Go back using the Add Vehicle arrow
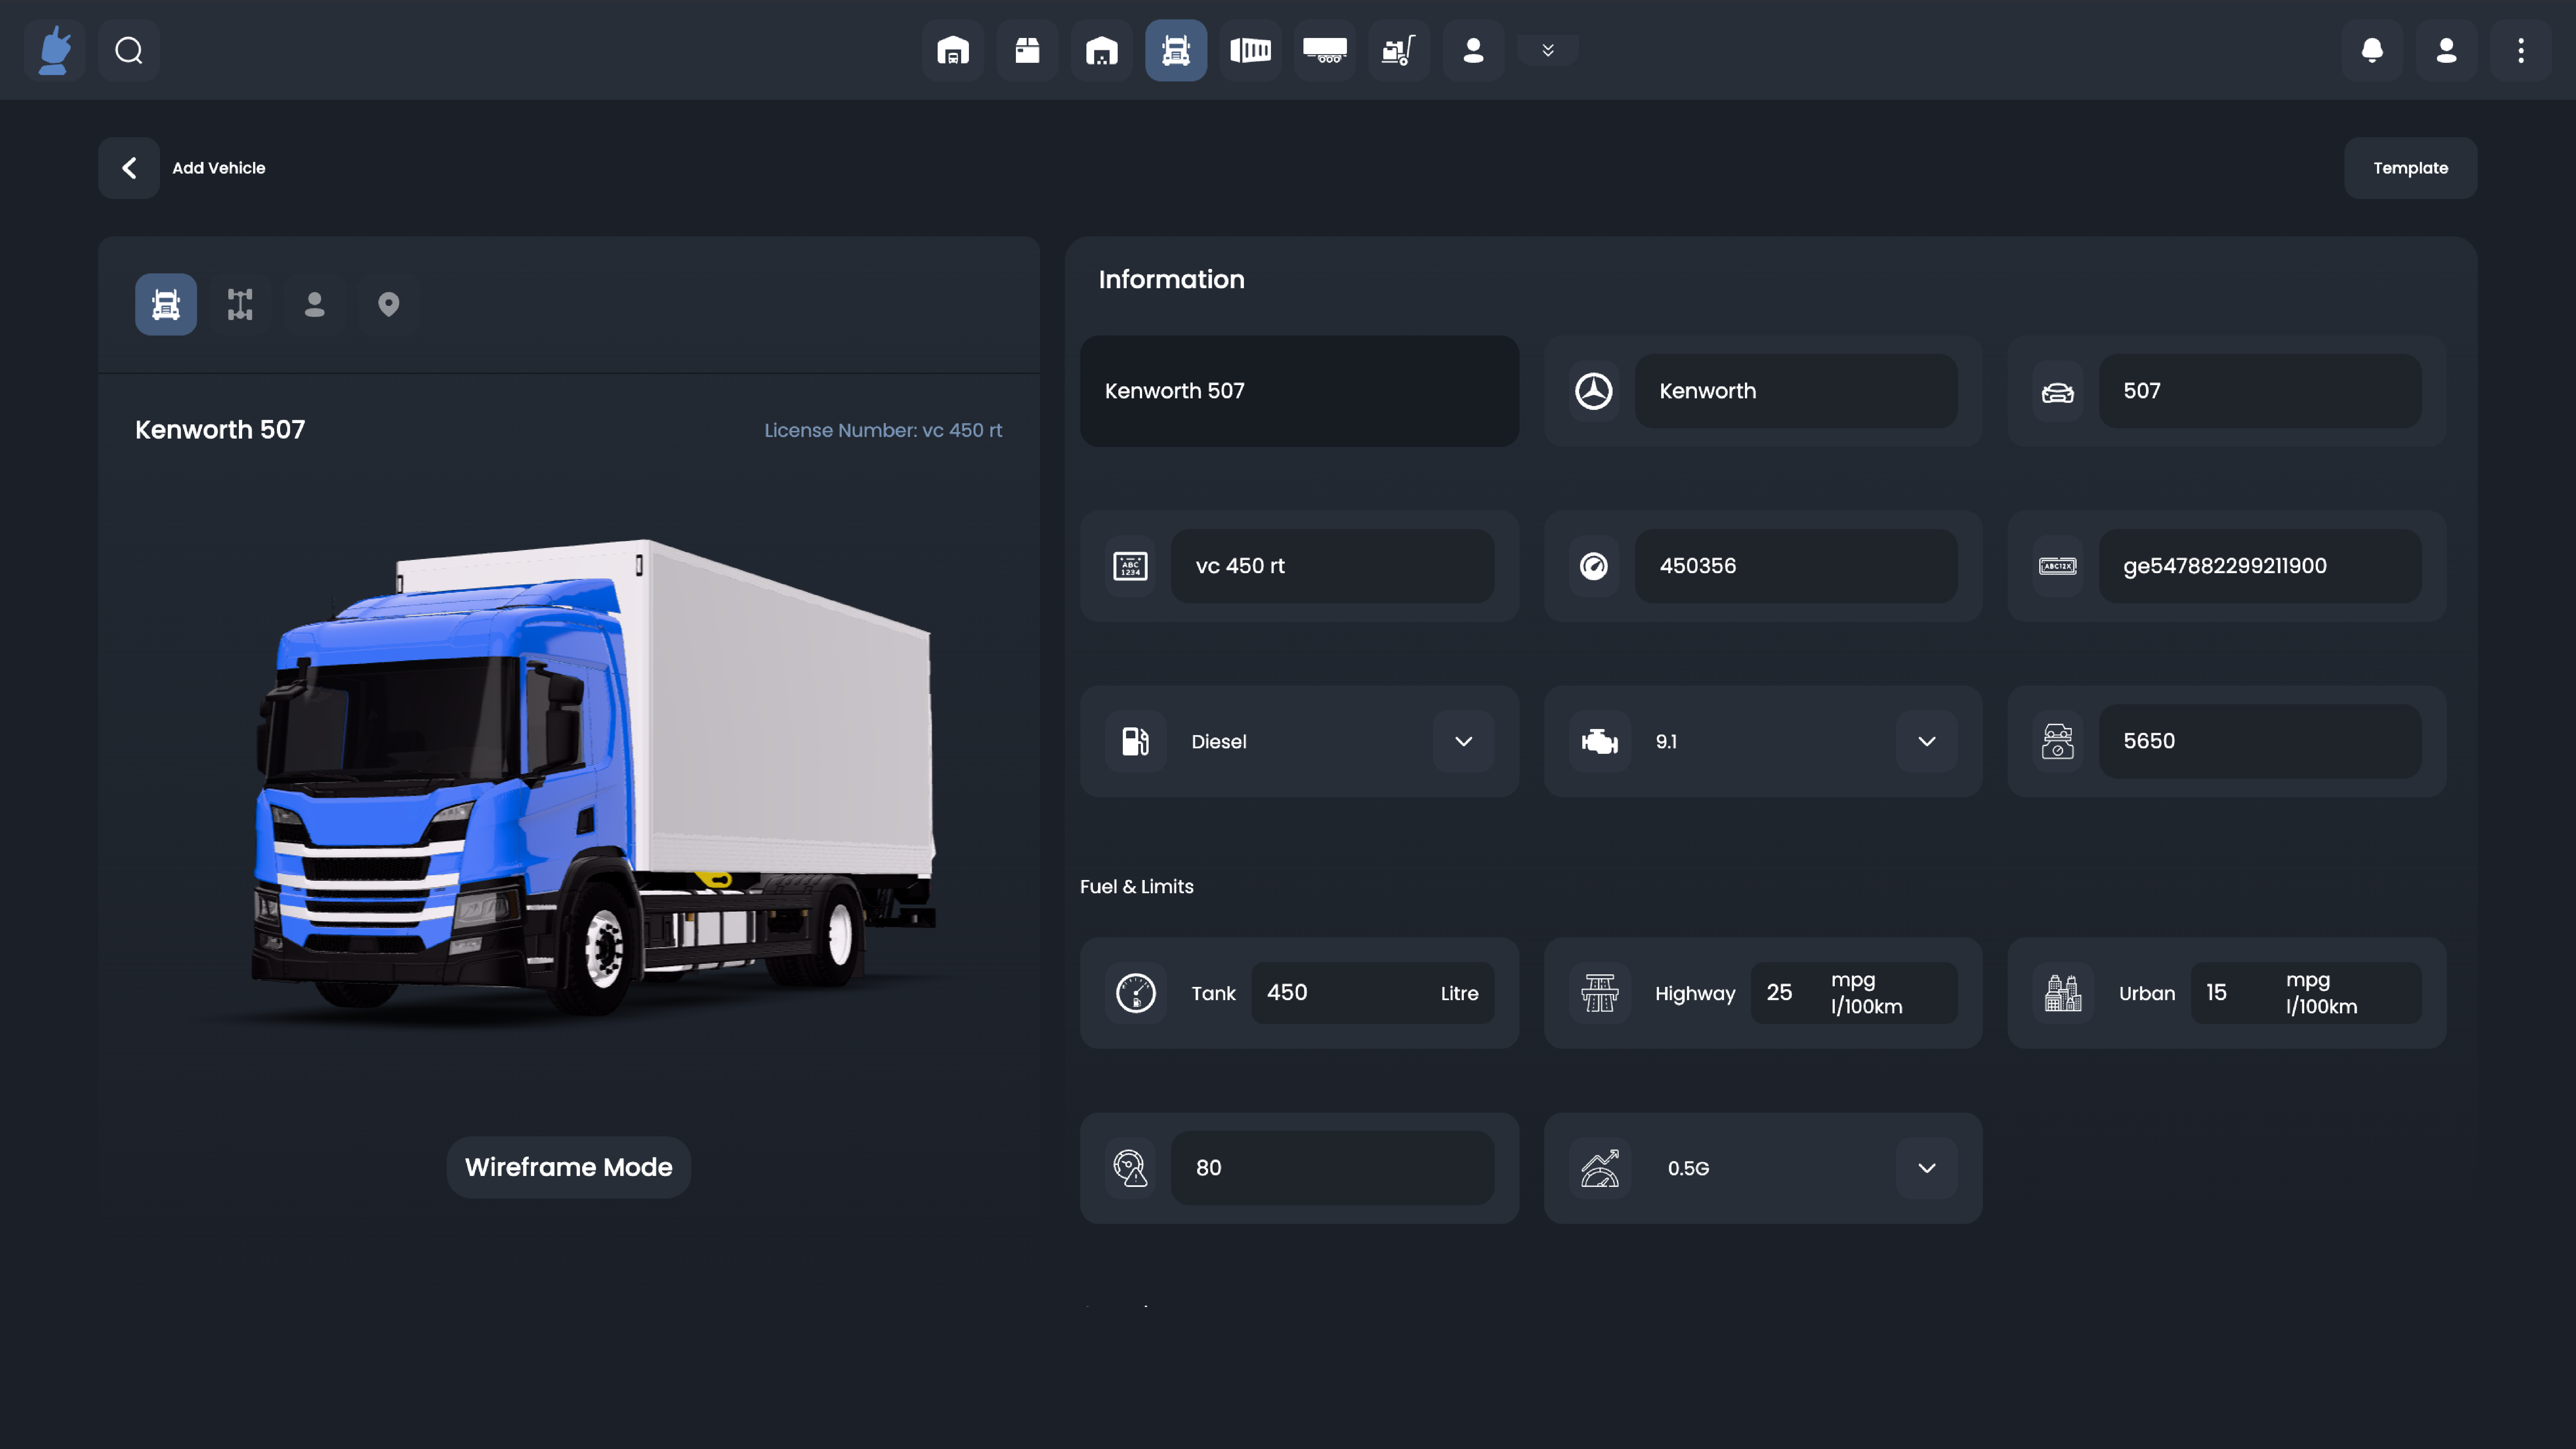The width and height of the screenshot is (2576, 1449). pos(129,168)
